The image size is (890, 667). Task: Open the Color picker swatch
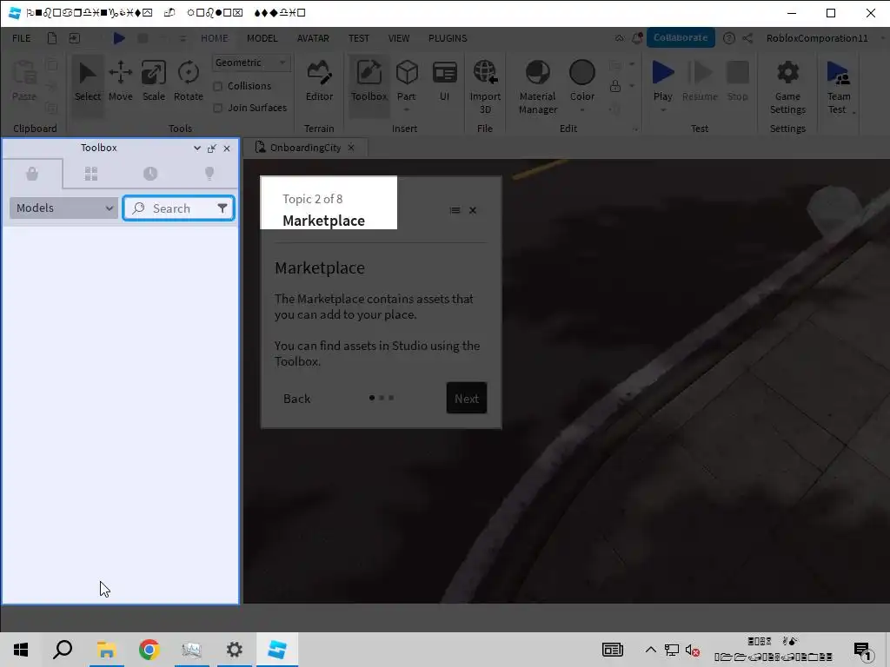pos(581,73)
